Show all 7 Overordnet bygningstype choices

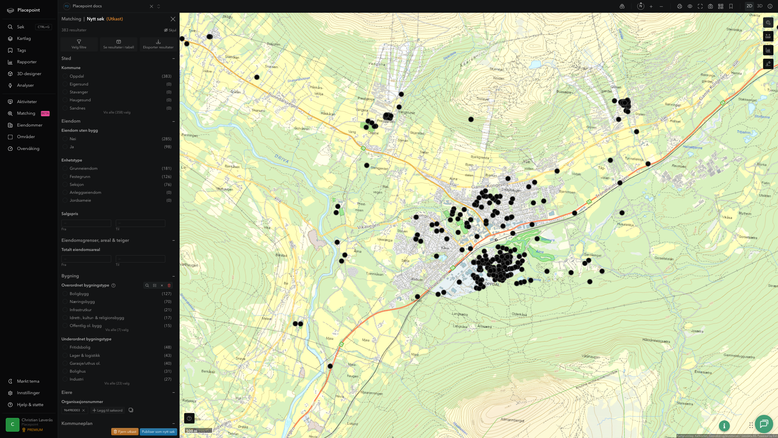point(117,330)
